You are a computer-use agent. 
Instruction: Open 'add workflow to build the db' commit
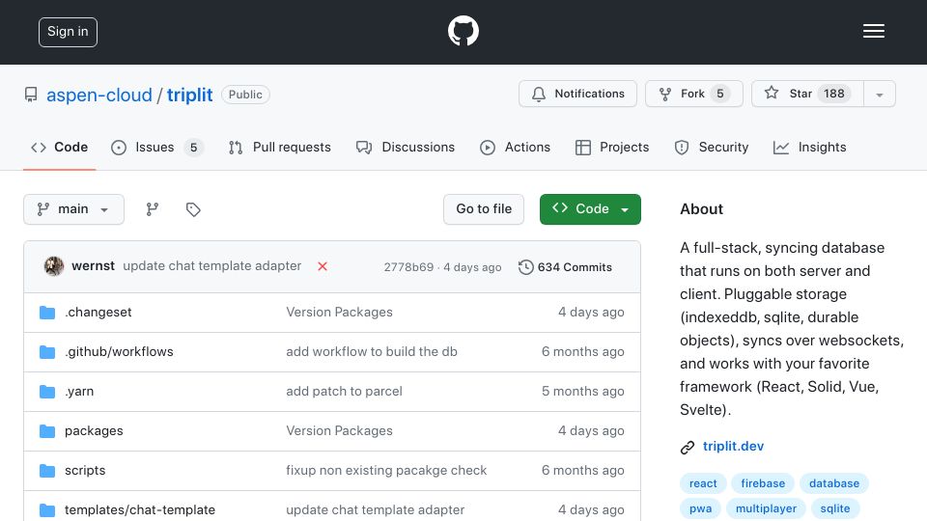pos(372,351)
